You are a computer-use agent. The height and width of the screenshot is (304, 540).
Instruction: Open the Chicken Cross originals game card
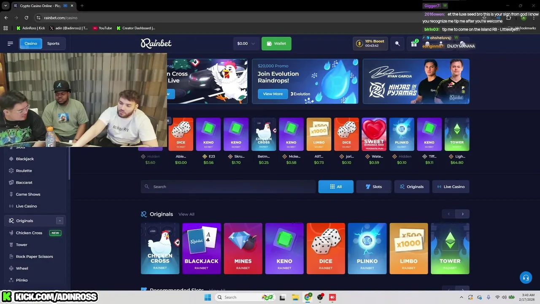pos(160,249)
